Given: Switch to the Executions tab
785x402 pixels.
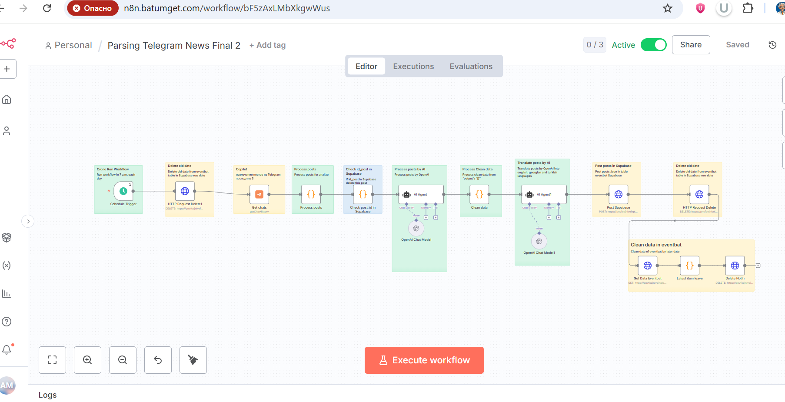Looking at the screenshot, I should (413, 66).
